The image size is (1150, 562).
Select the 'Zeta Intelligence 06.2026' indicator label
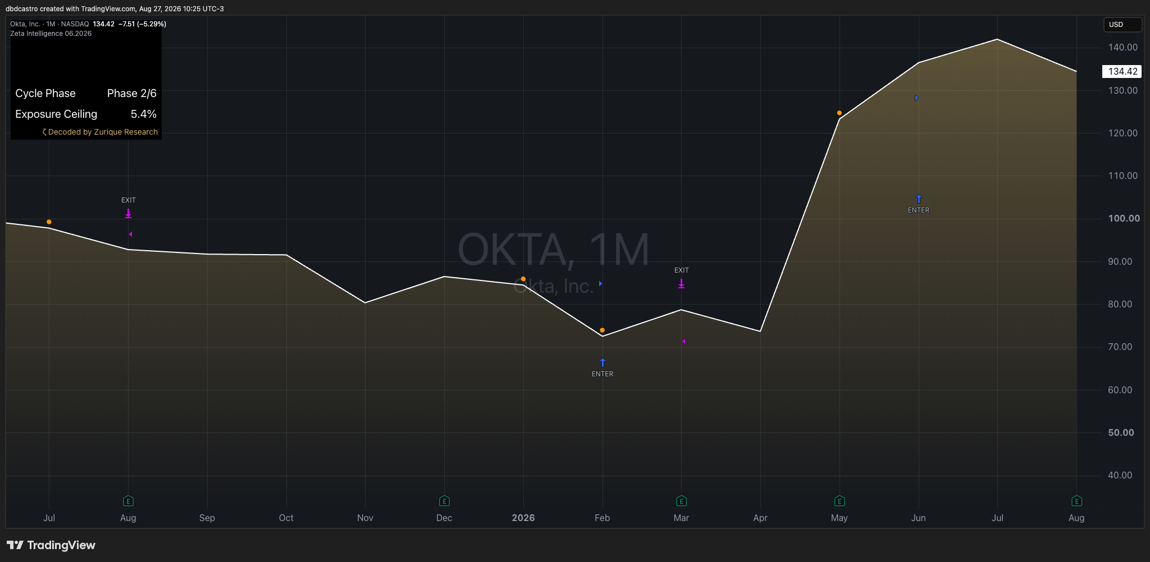51,34
